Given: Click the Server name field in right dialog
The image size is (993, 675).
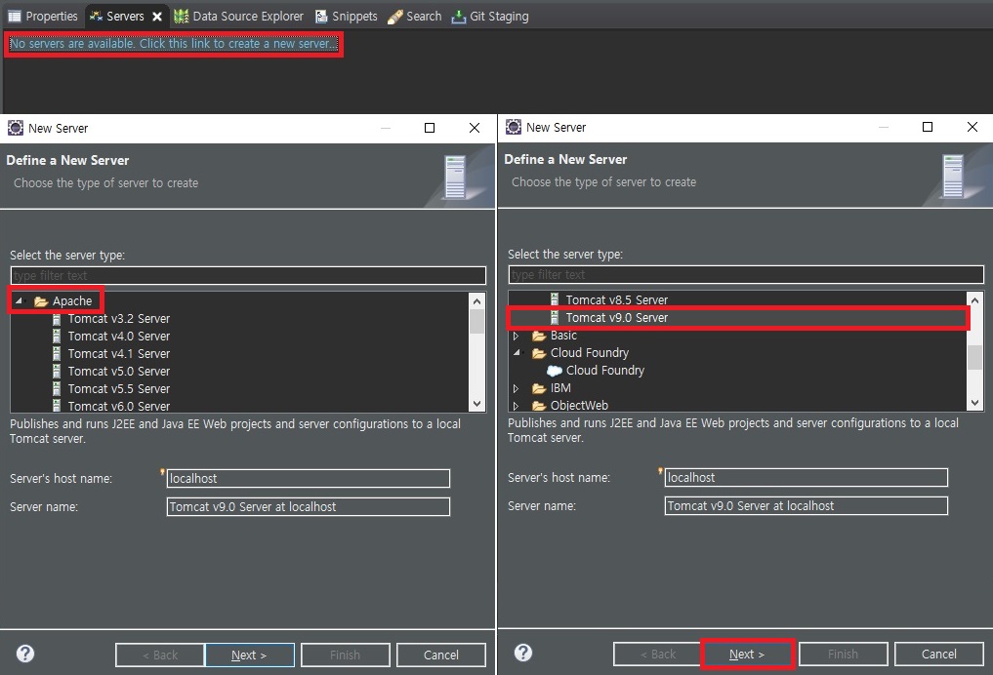Looking at the screenshot, I should (807, 506).
